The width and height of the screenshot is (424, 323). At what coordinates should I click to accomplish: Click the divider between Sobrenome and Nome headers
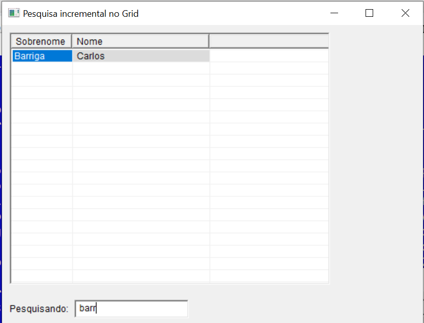tap(72, 41)
